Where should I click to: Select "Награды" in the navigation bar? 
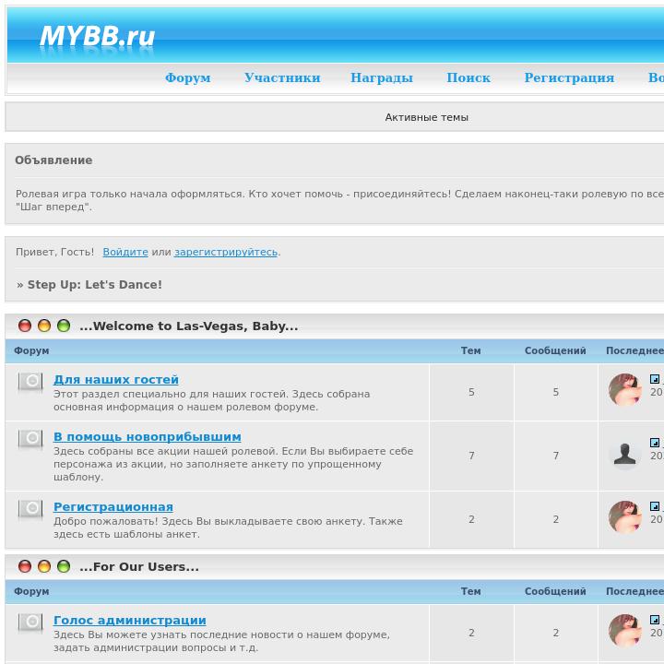pos(382,77)
